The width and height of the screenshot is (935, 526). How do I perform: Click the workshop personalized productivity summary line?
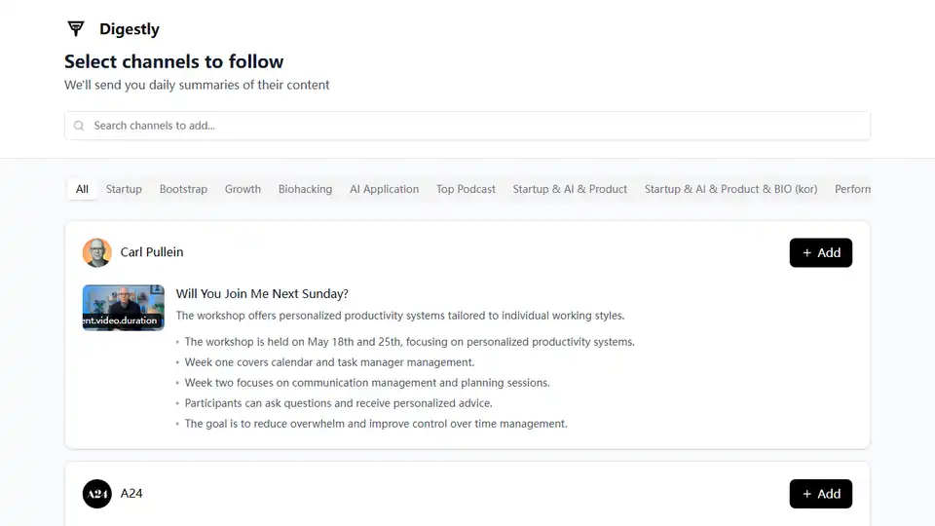point(400,316)
